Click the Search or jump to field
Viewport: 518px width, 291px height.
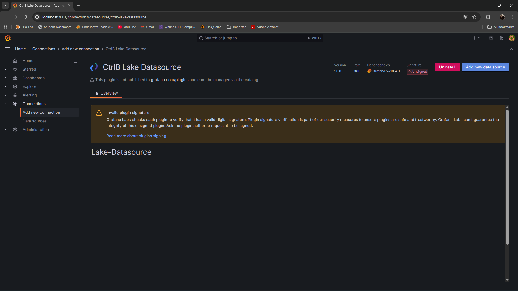pos(254,38)
